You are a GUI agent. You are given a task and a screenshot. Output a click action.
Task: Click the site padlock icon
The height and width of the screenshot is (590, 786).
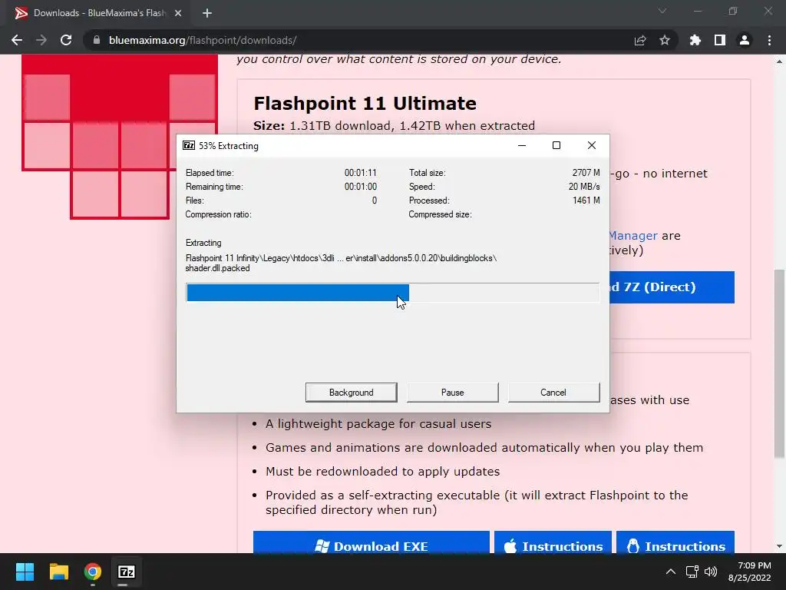pos(97,40)
